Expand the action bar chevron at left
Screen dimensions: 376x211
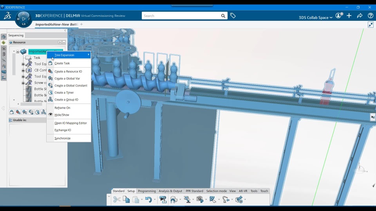pos(109,197)
